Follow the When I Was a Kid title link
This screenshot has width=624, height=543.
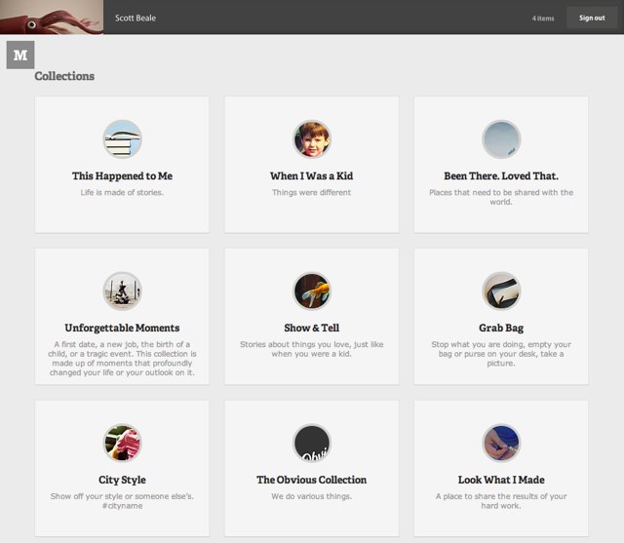click(312, 176)
